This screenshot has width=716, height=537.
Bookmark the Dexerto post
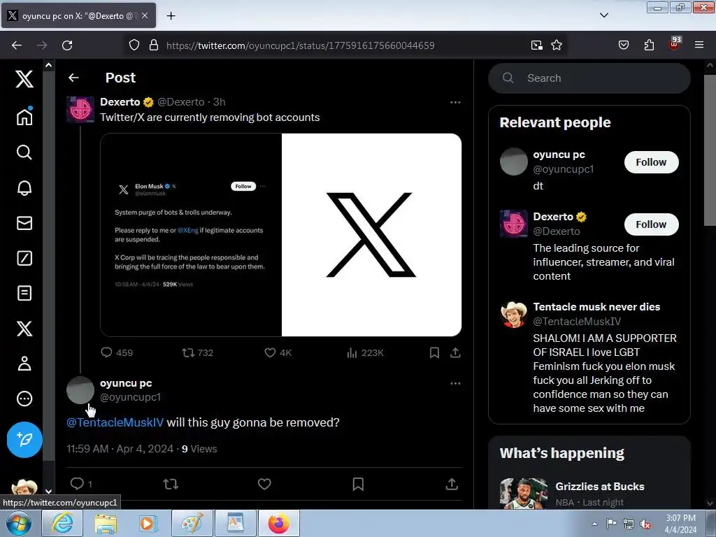click(434, 352)
